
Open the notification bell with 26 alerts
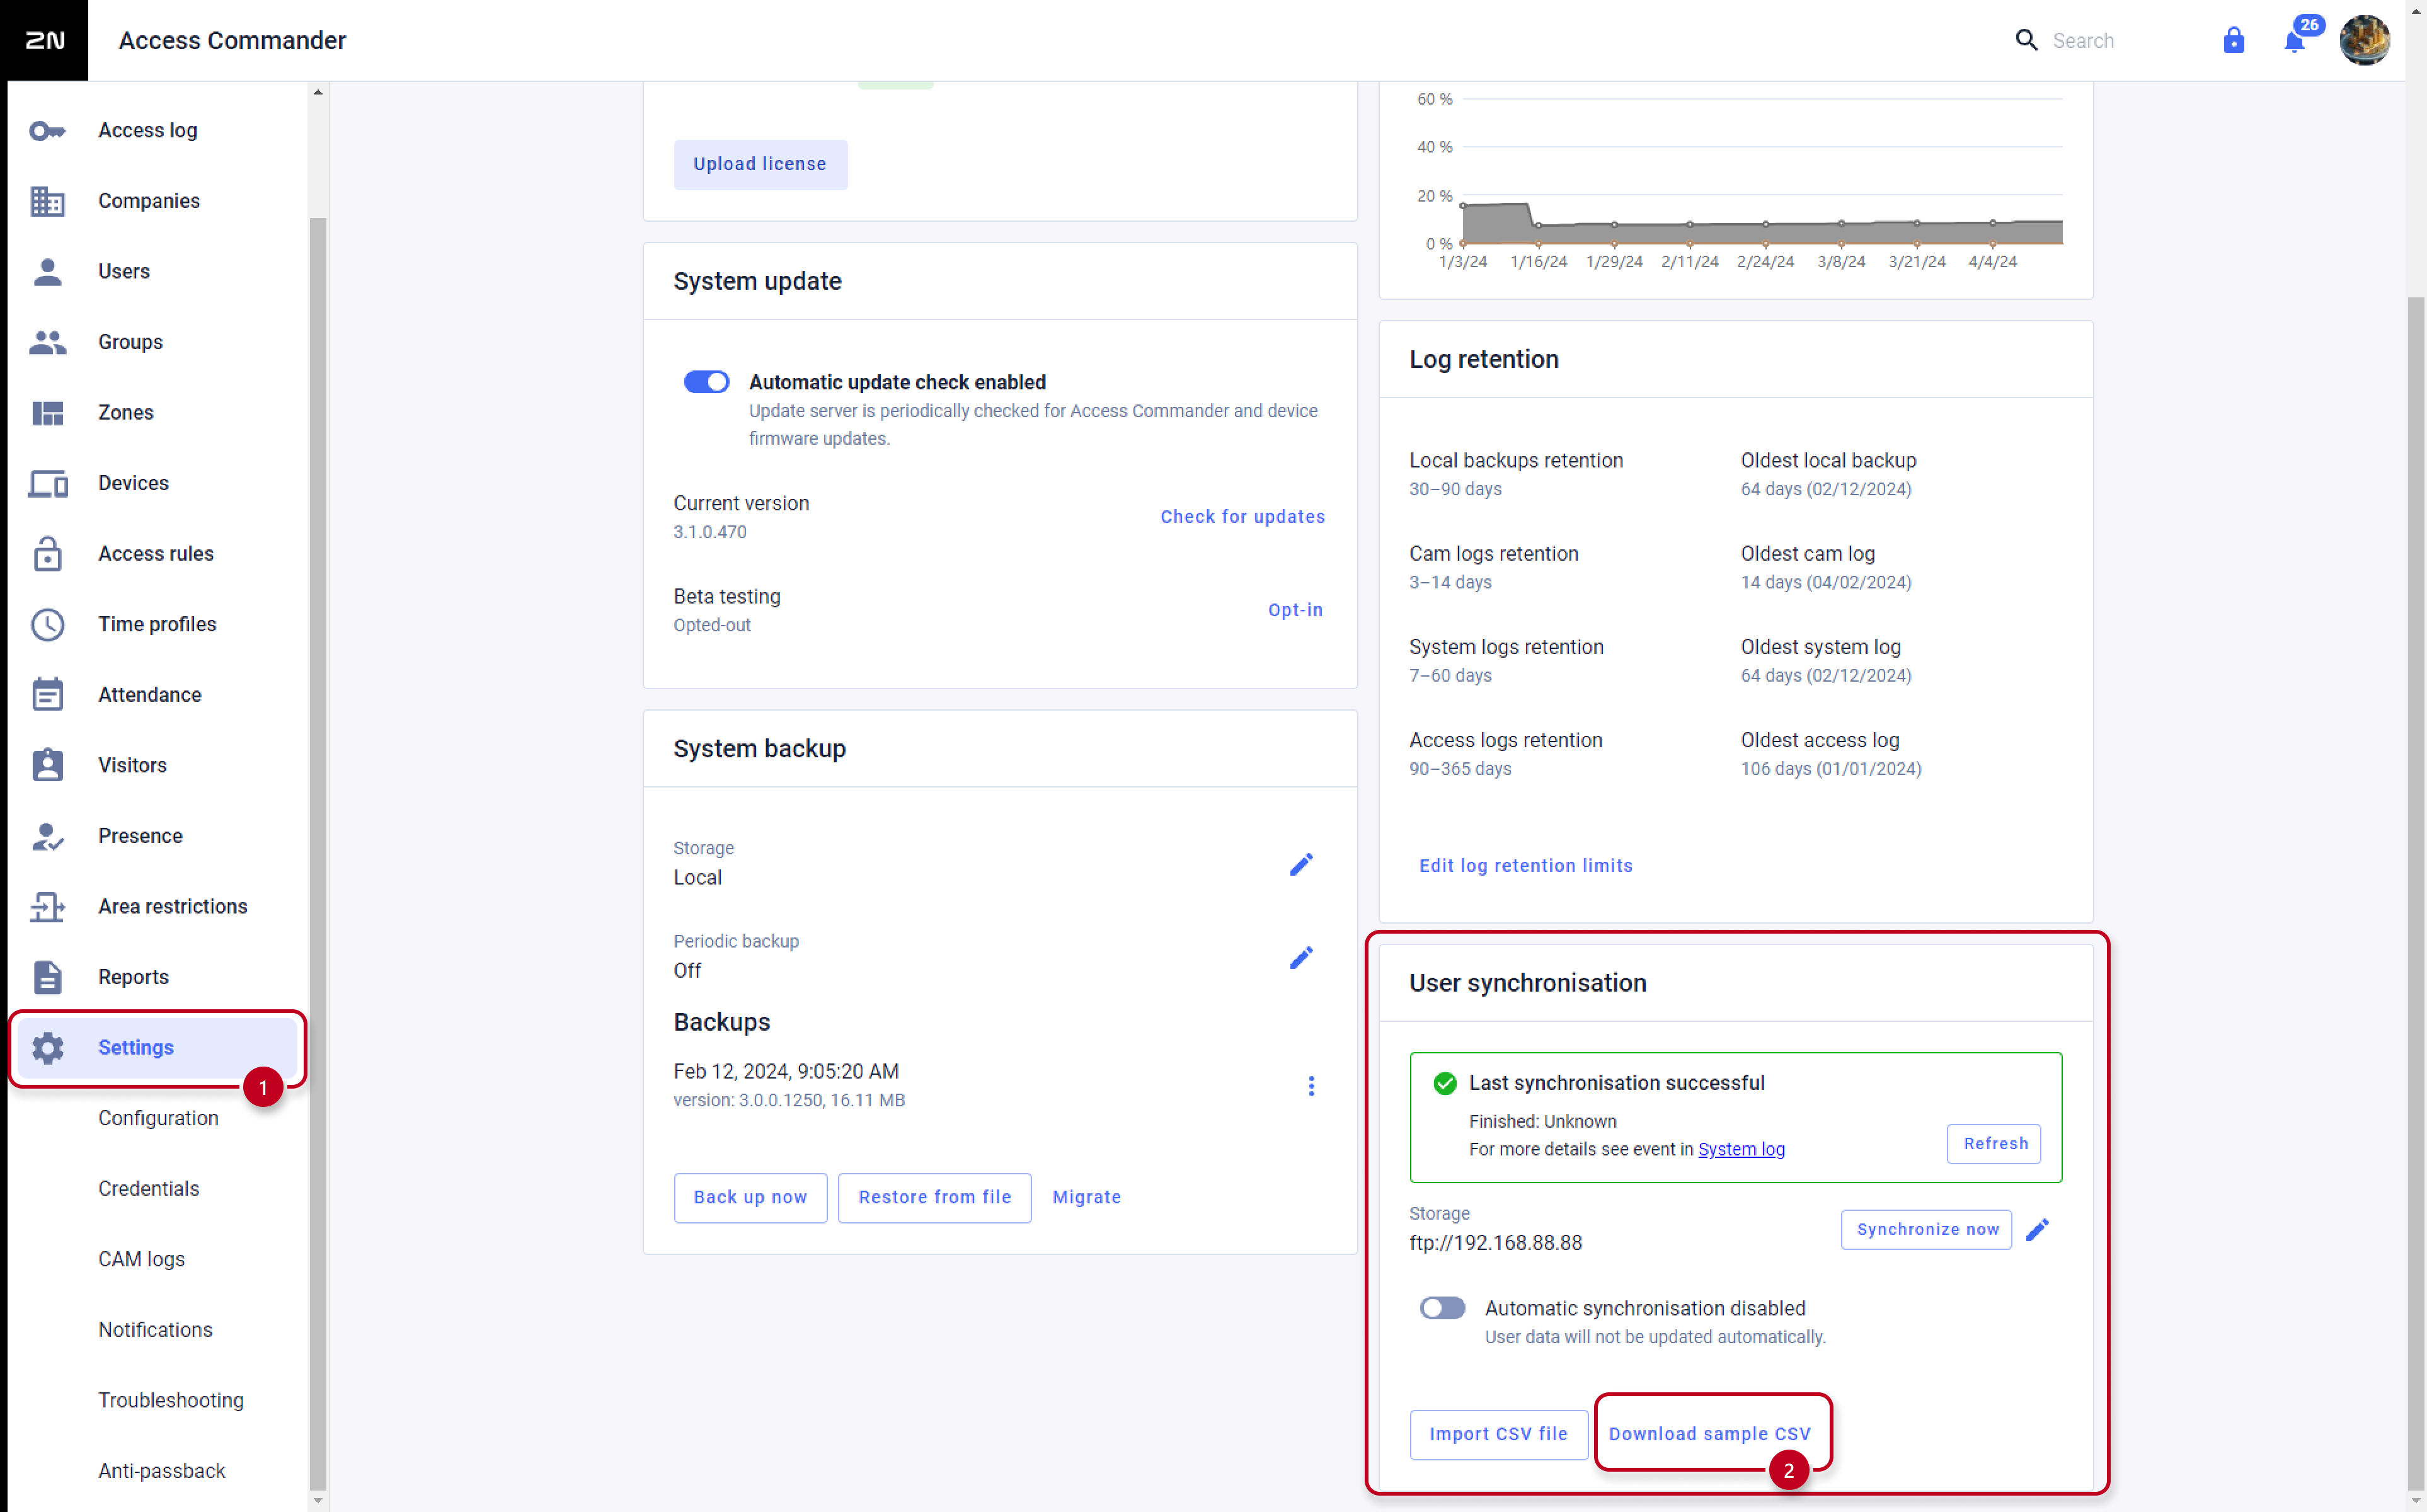point(2293,41)
